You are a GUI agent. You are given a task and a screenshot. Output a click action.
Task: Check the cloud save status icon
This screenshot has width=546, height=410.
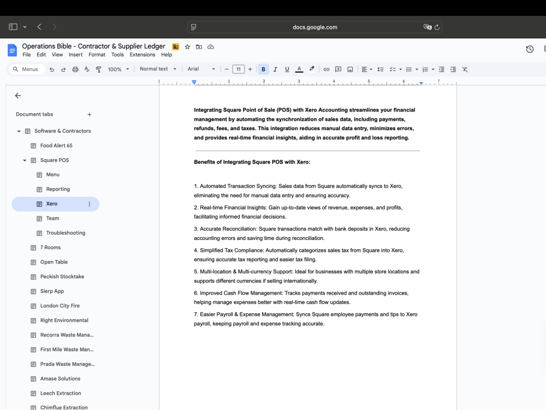[211, 46]
